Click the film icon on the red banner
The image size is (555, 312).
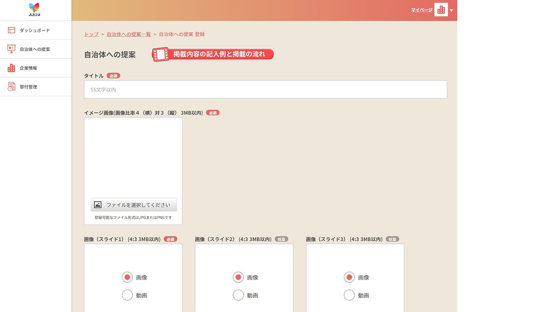coord(161,55)
